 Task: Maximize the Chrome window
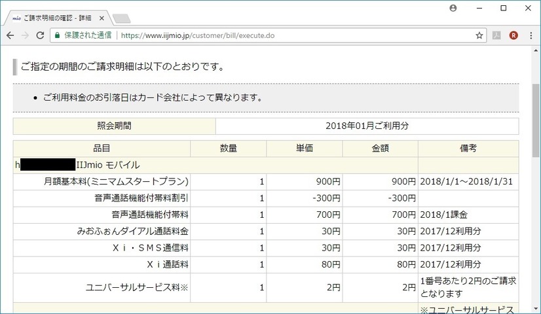click(504, 8)
